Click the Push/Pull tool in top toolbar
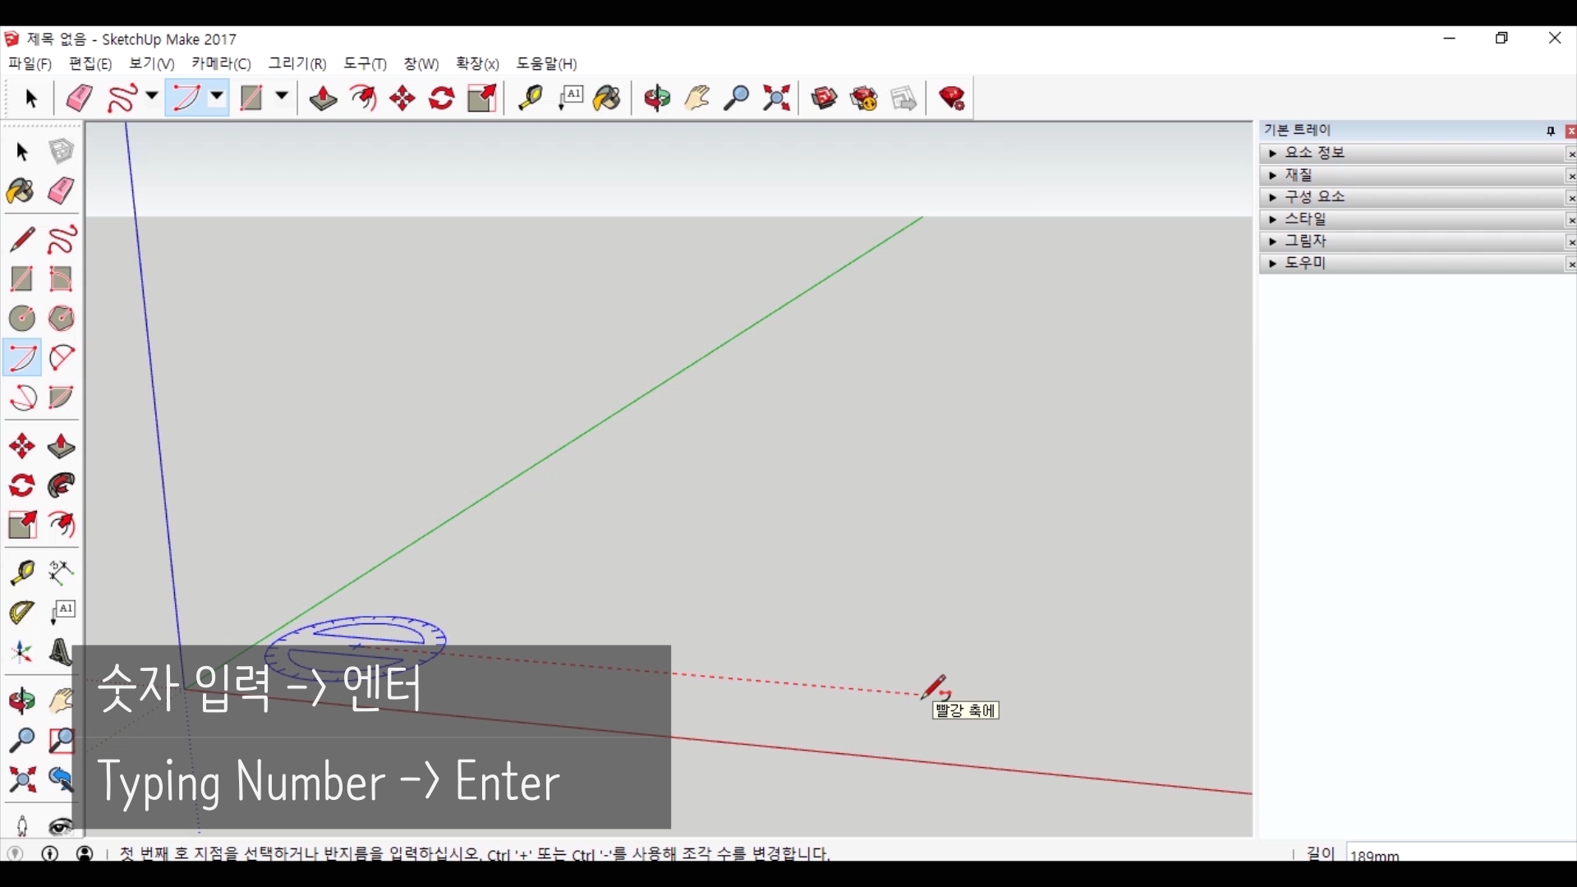Viewport: 1577px width, 887px height. [x=323, y=99]
